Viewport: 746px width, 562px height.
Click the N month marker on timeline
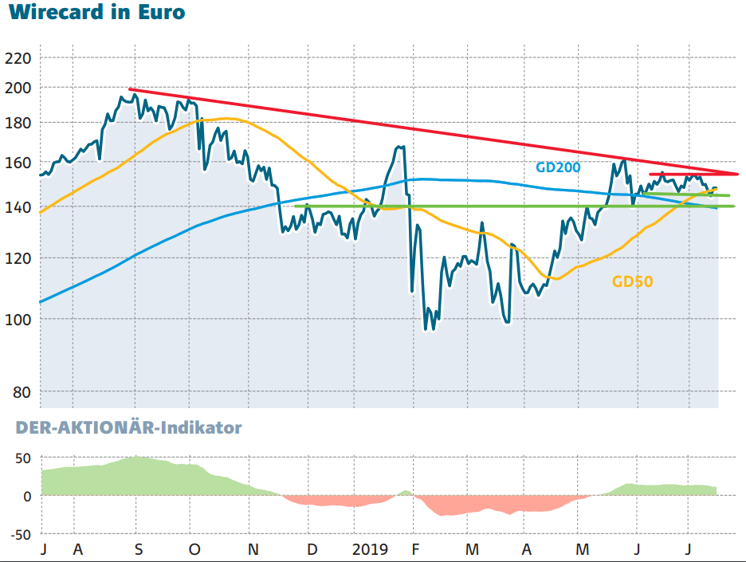[x=253, y=549]
